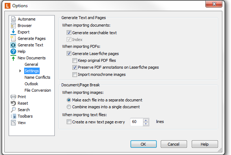Choose Combine images into a single document

[69, 107]
